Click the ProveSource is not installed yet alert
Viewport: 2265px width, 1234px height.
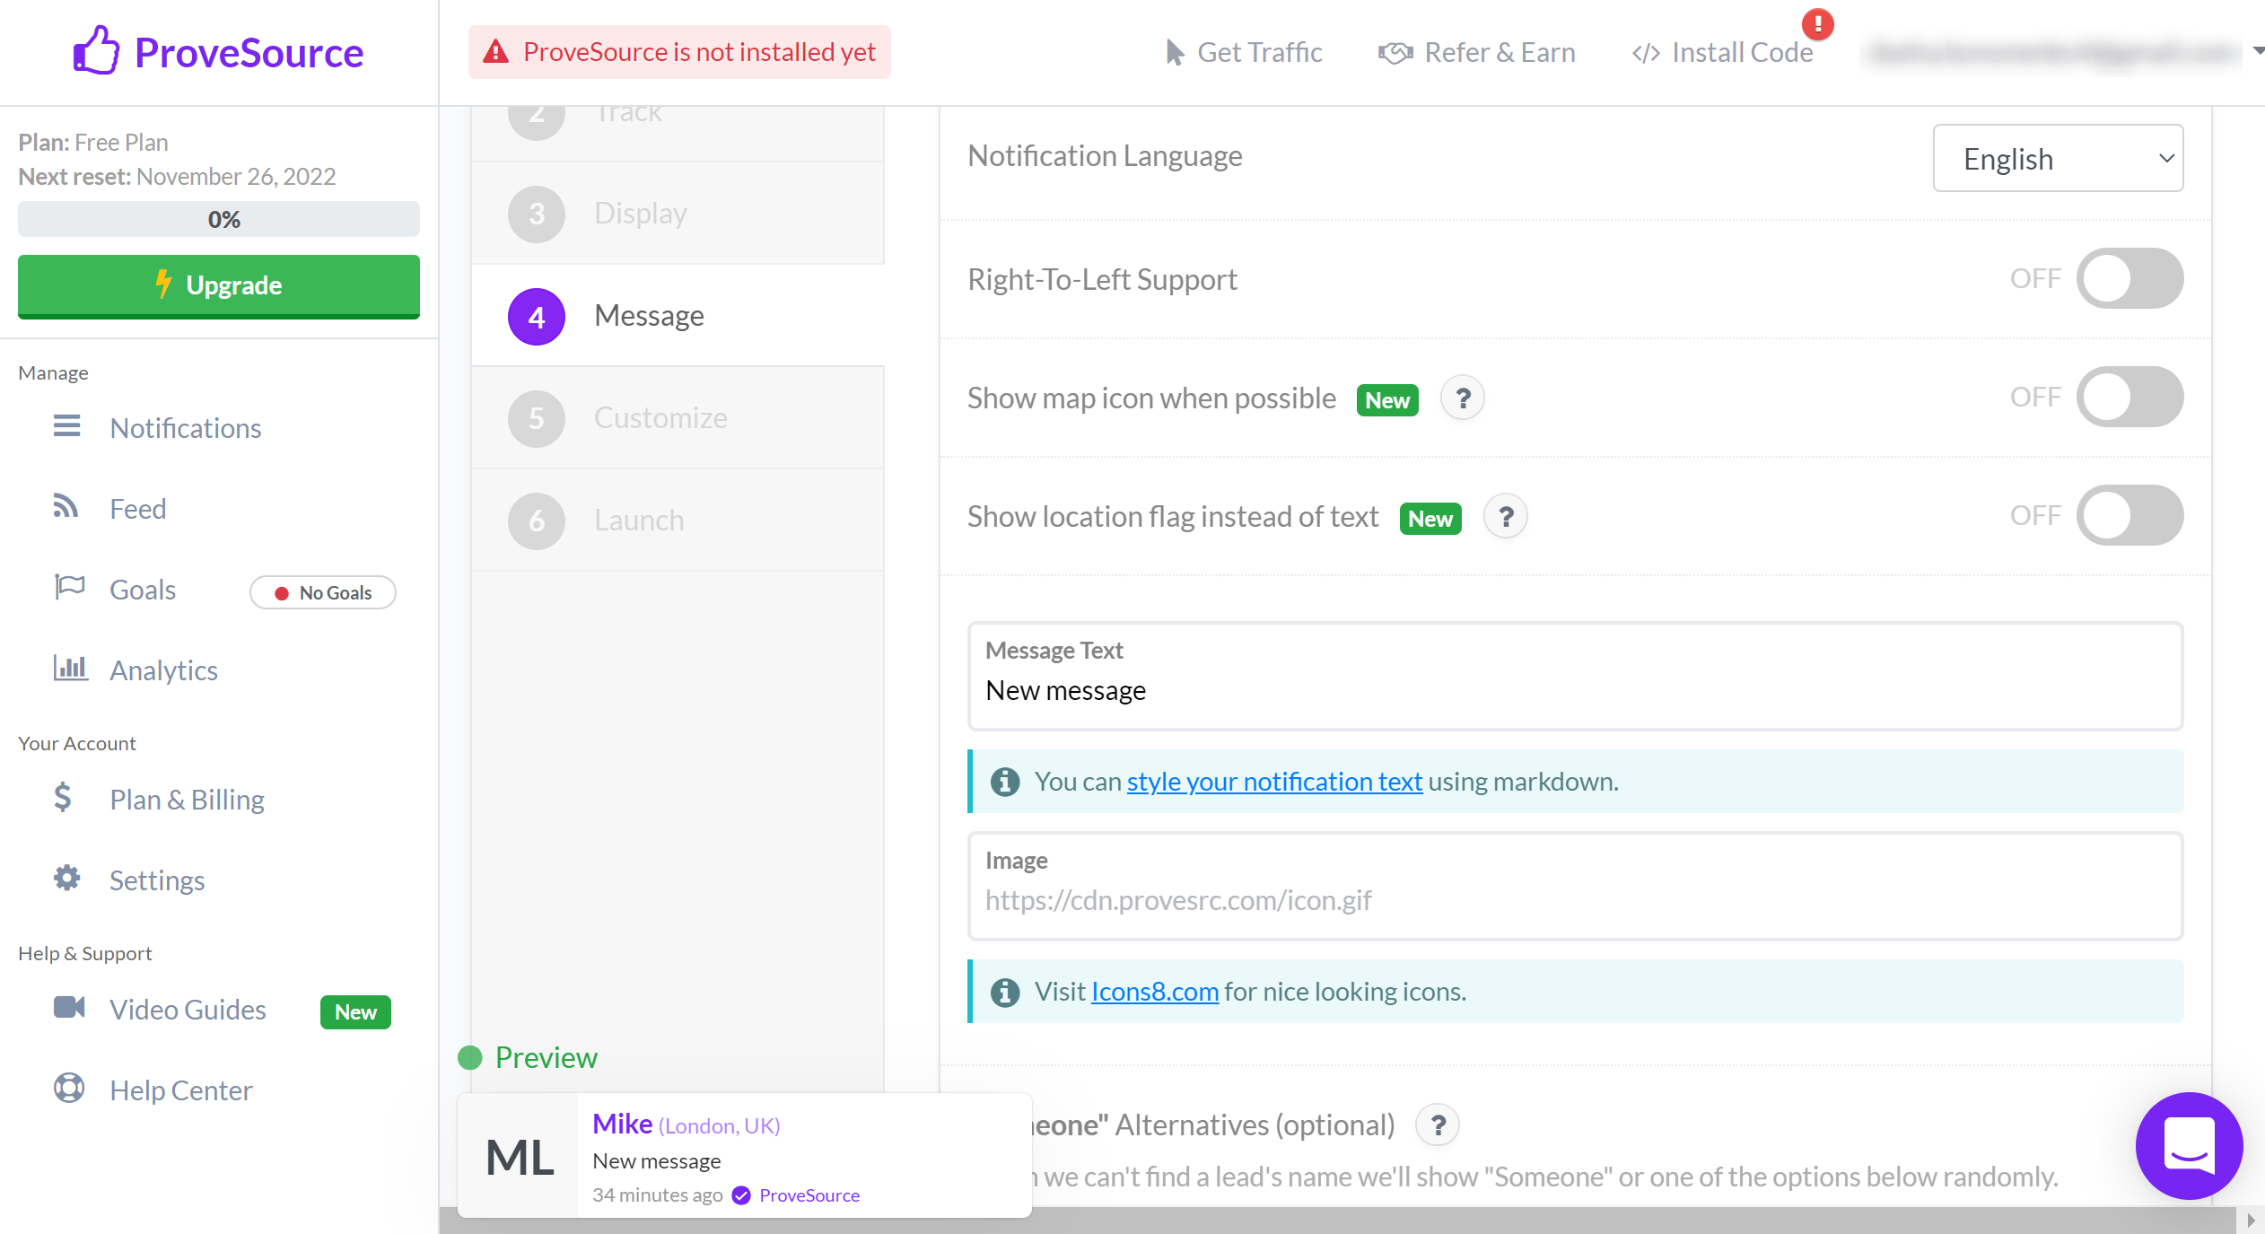(x=679, y=52)
